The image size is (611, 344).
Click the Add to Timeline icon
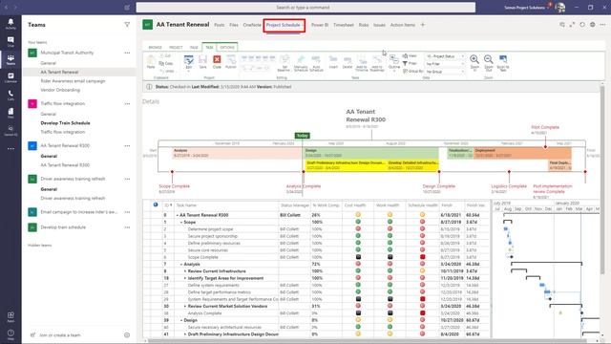362,63
